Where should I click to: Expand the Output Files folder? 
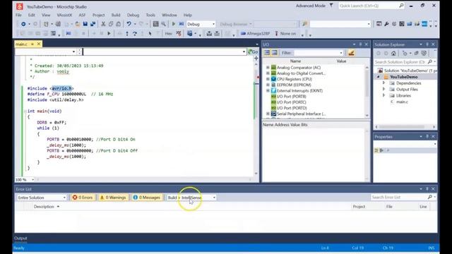tap(383, 90)
